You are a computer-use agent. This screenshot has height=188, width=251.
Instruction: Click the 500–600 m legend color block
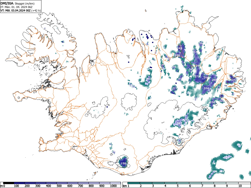[x=62, y=183]
